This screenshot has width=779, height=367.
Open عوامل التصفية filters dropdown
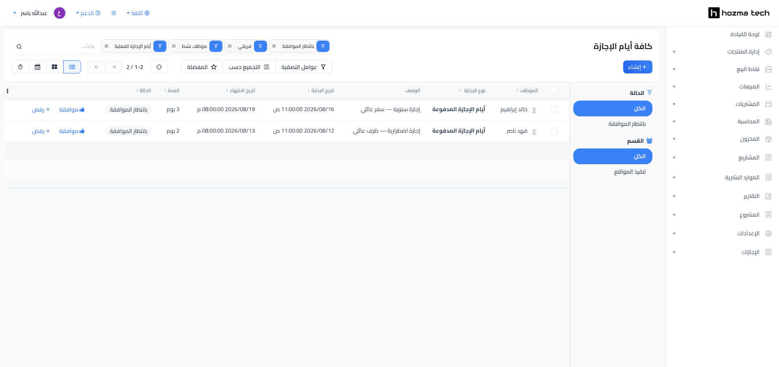304,67
